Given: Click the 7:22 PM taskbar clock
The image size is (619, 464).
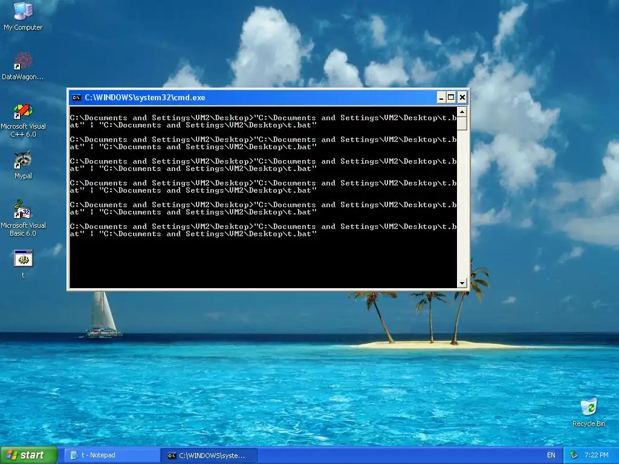Looking at the screenshot, I should point(596,456).
